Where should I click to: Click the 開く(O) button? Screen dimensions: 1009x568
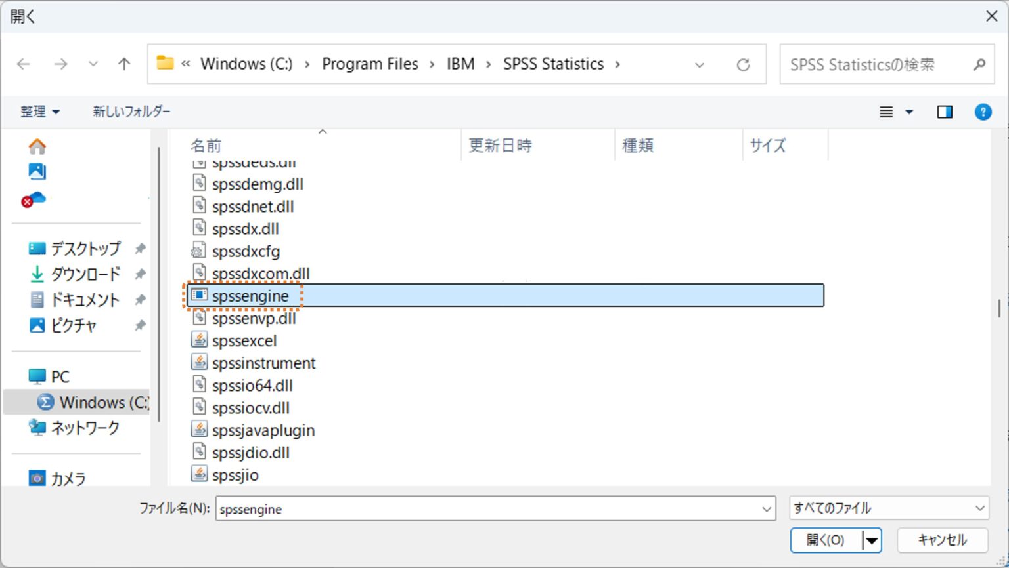825,540
